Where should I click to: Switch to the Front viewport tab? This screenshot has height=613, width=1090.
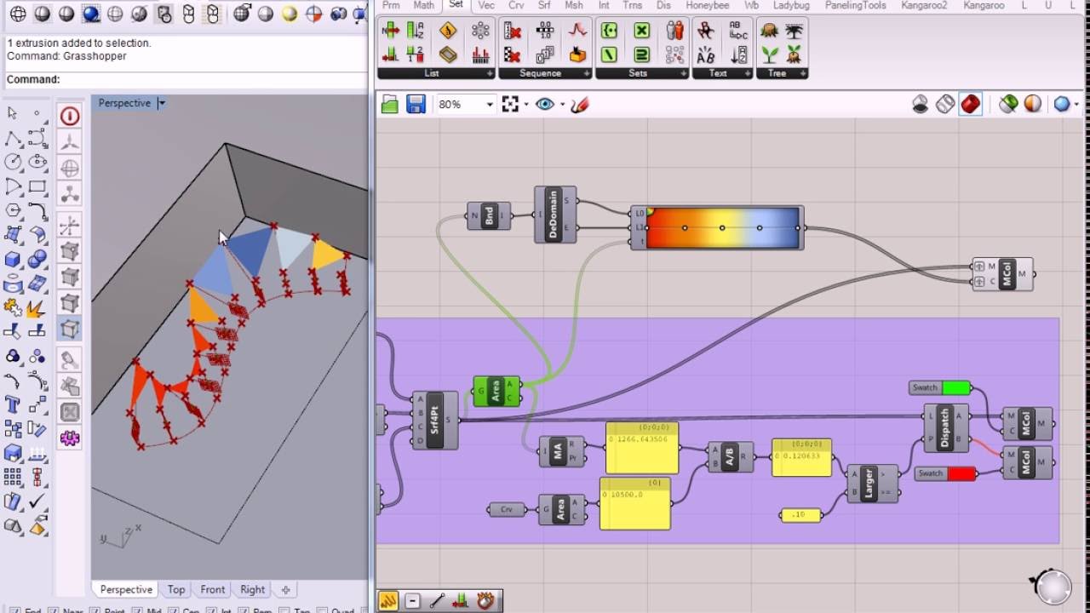coord(213,589)
